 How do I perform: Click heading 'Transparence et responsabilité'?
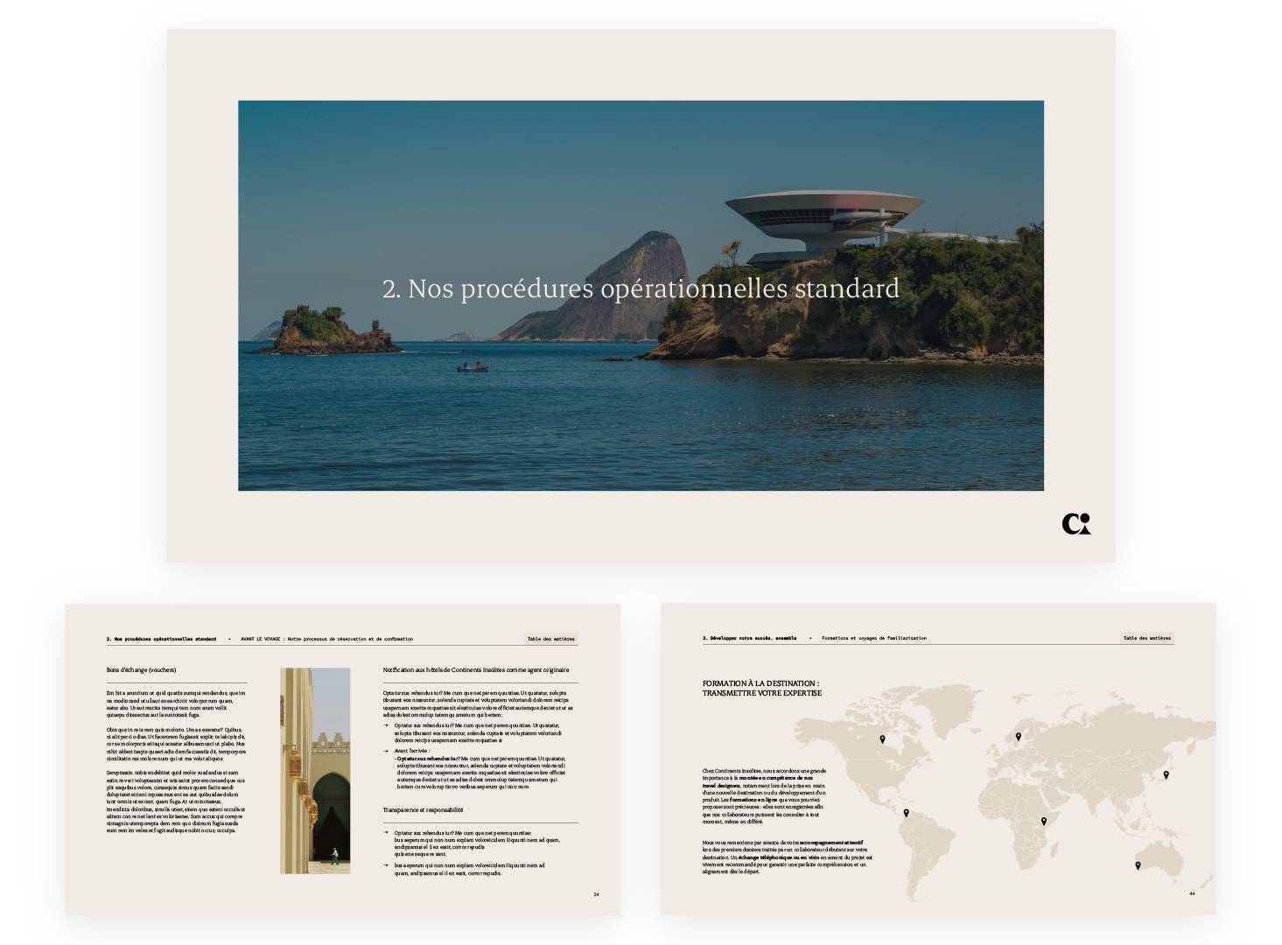[423, 810]
